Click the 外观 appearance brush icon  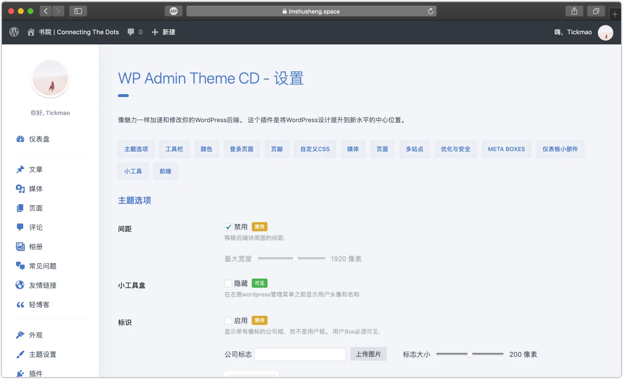point(20,335)
